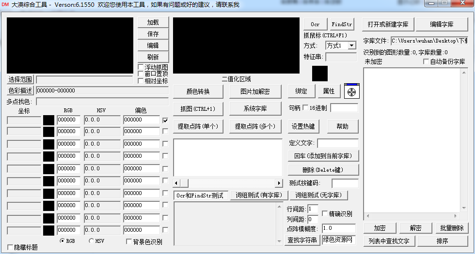475x254 pixels.
Task: Switch to the 词组测试(无字库) tab
Action: [x=319, y=195]
